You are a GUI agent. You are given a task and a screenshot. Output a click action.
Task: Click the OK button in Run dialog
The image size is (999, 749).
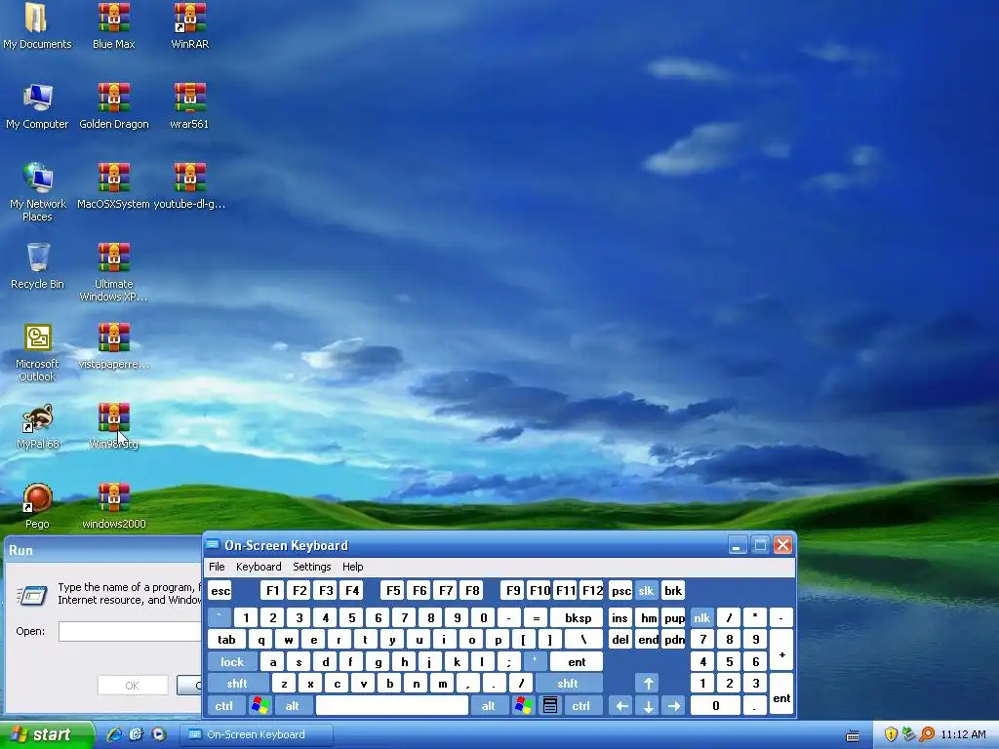coord(133,686)
